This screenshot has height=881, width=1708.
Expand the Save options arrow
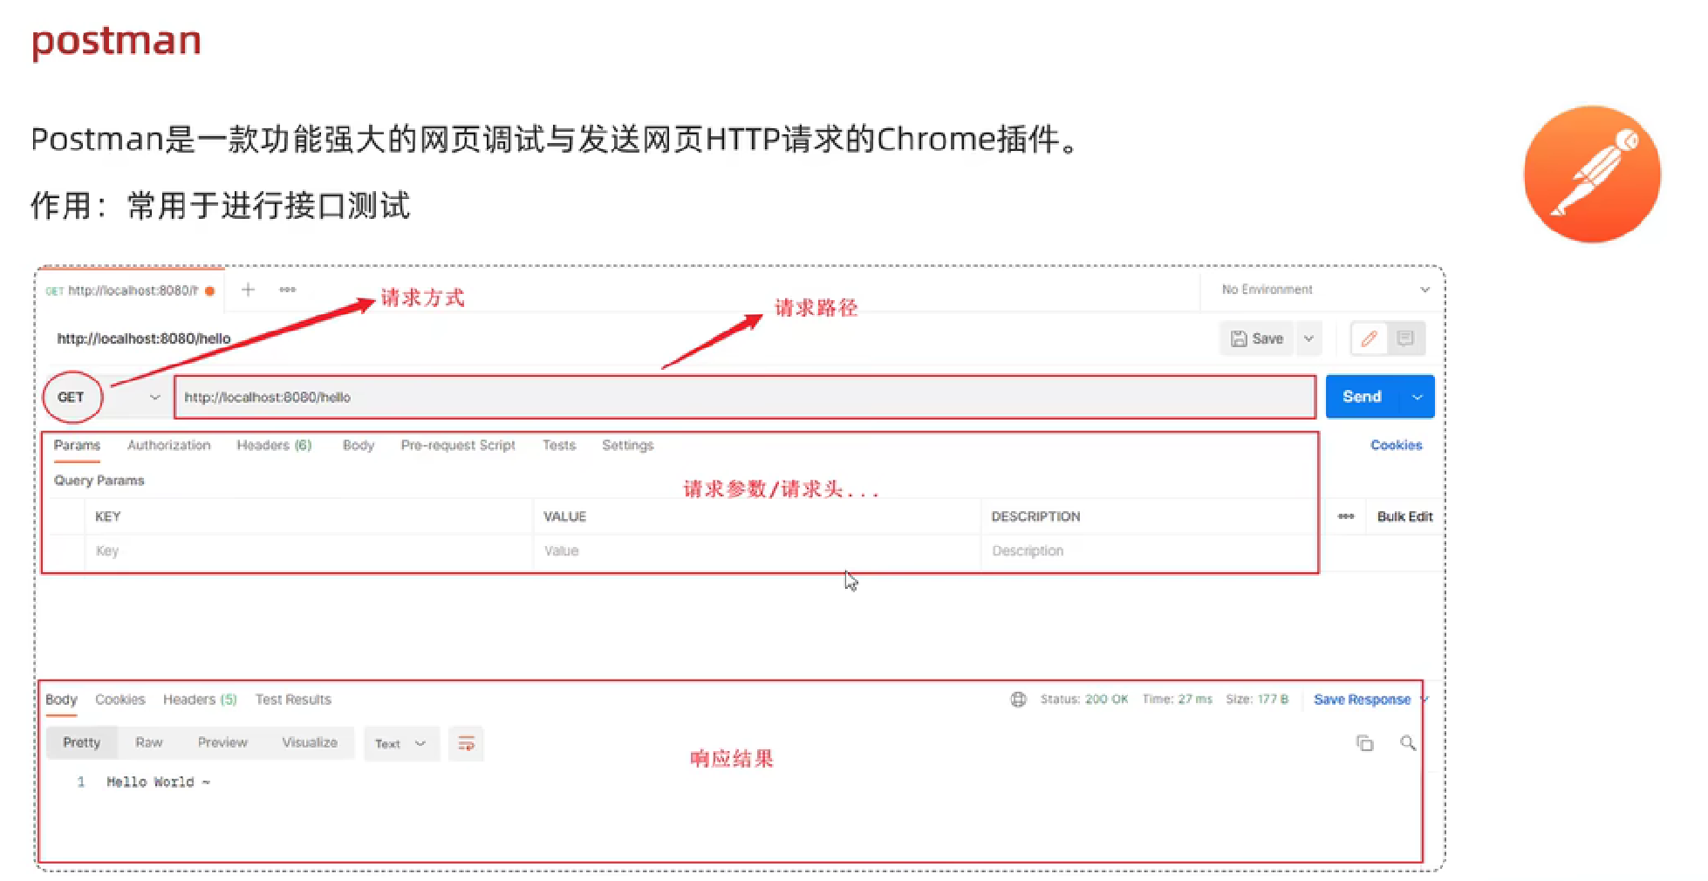1308,338
